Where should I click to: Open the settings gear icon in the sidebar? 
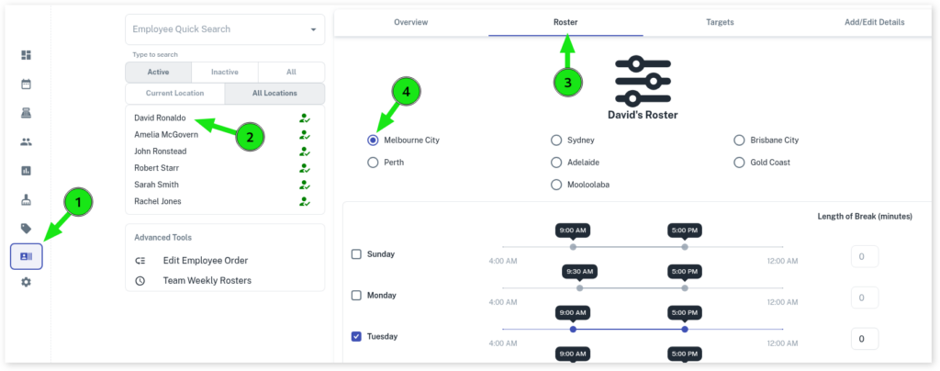click(x=26, y=283)
